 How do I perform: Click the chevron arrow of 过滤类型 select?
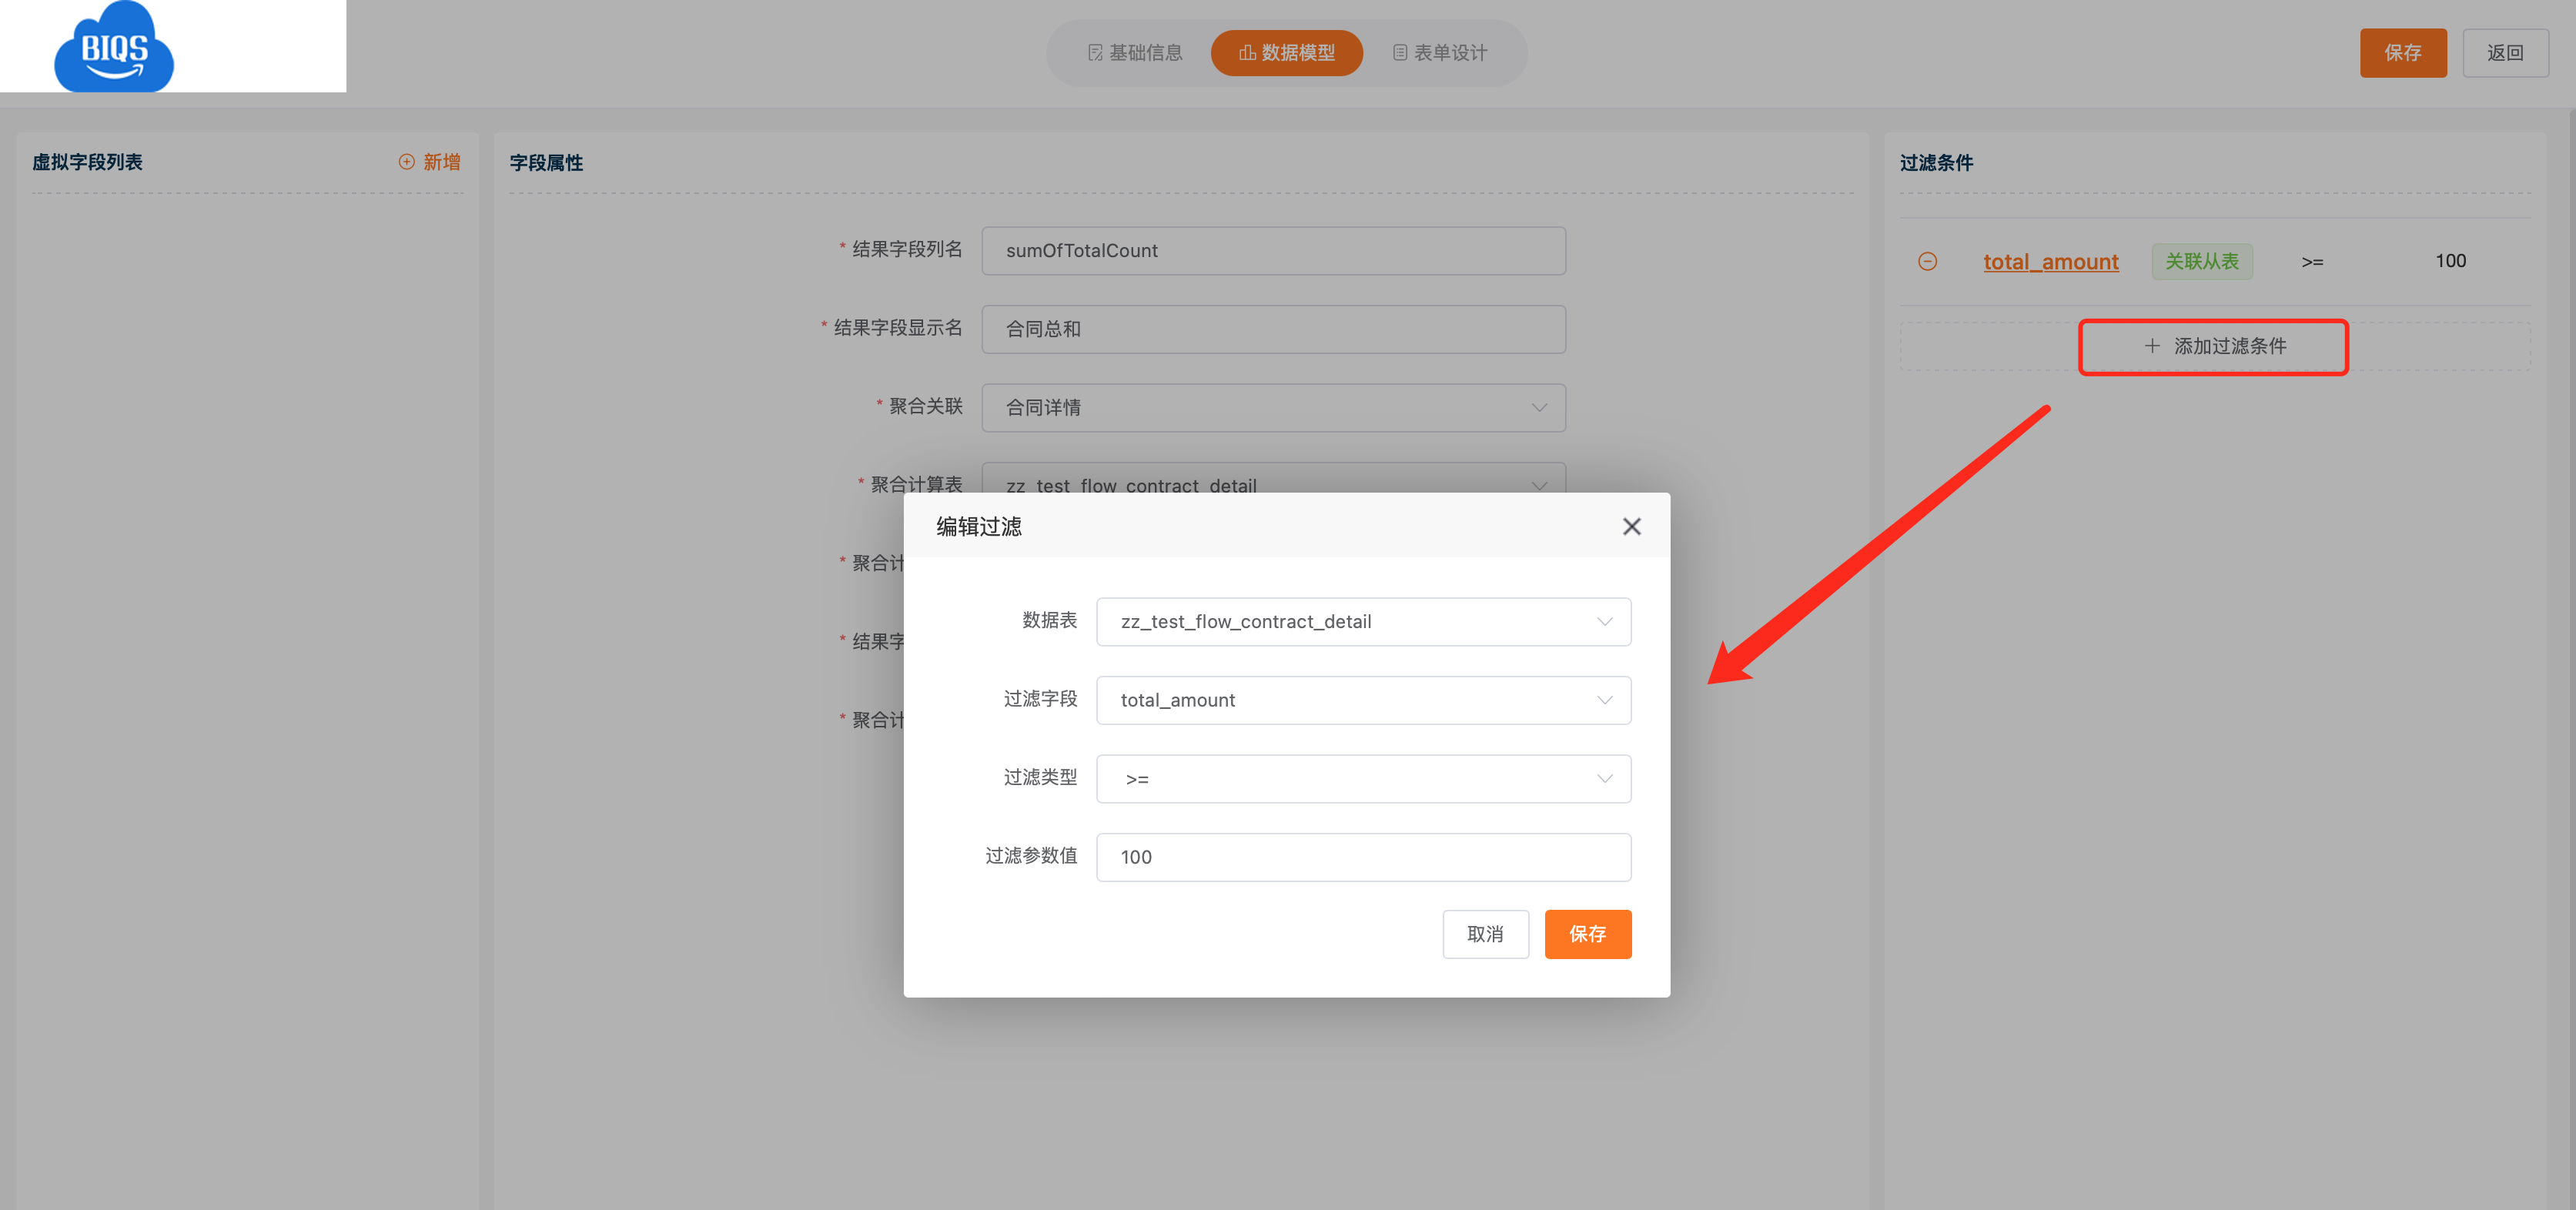coord(1604,778)
